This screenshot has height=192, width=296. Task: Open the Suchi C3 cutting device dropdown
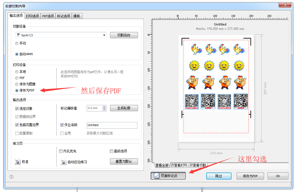pyautogui.click(x=104, y=35)
